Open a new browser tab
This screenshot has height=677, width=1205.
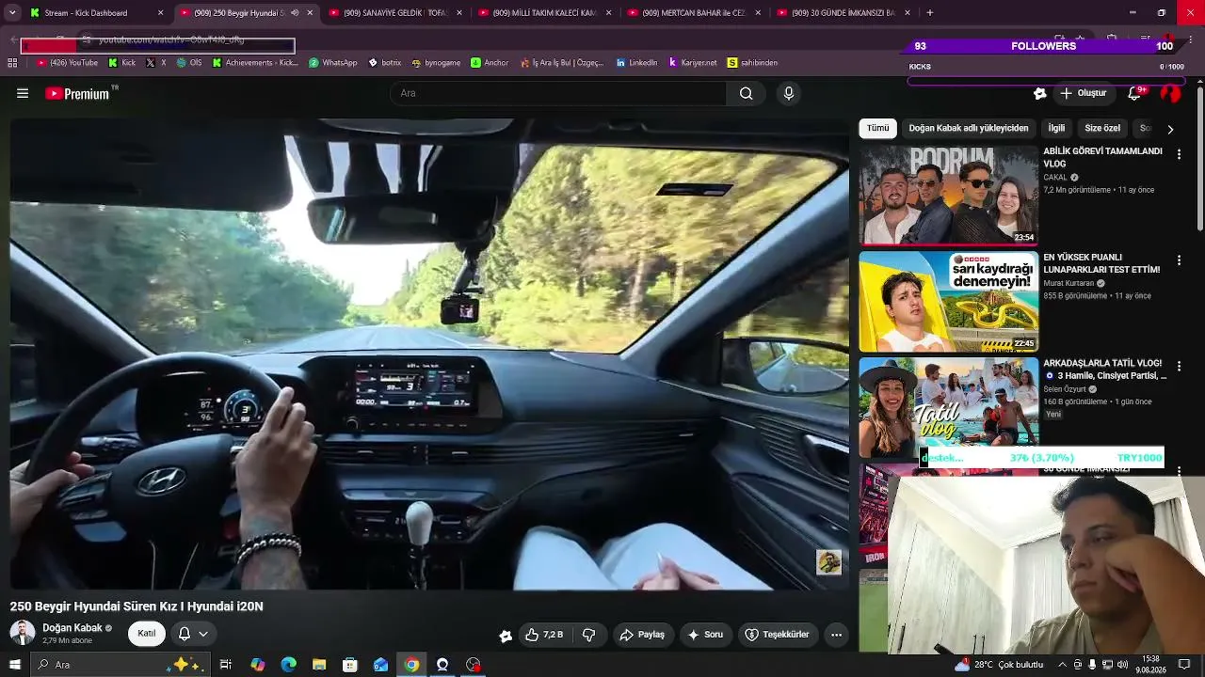930,13
